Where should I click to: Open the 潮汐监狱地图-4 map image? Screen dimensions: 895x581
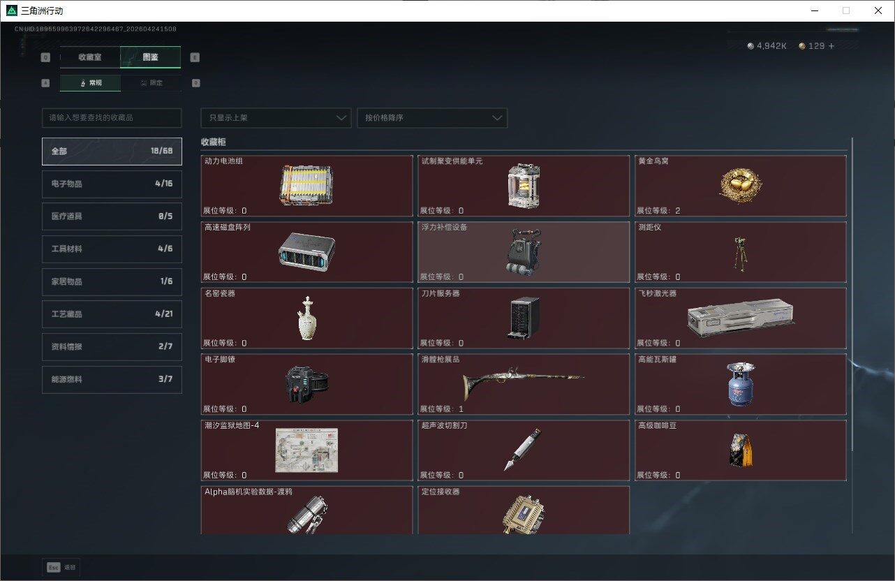(x=306, y=450)
